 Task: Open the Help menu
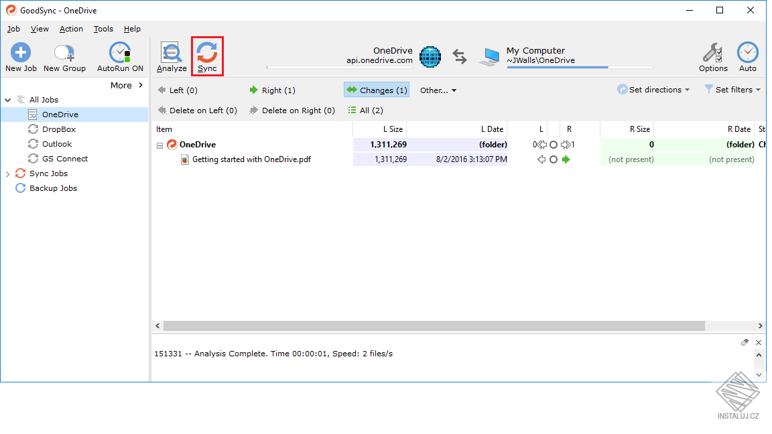(x=132, y=29)
